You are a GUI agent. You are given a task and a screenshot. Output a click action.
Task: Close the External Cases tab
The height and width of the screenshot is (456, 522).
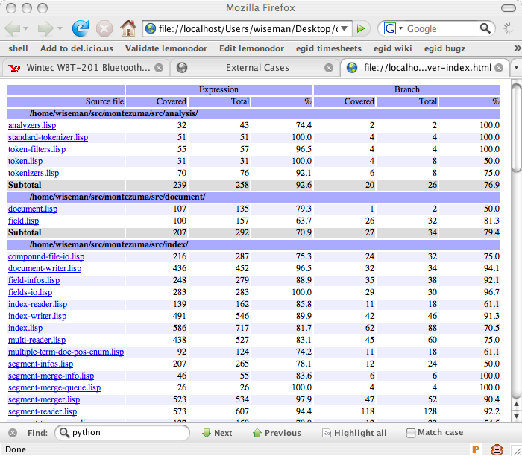329,68
